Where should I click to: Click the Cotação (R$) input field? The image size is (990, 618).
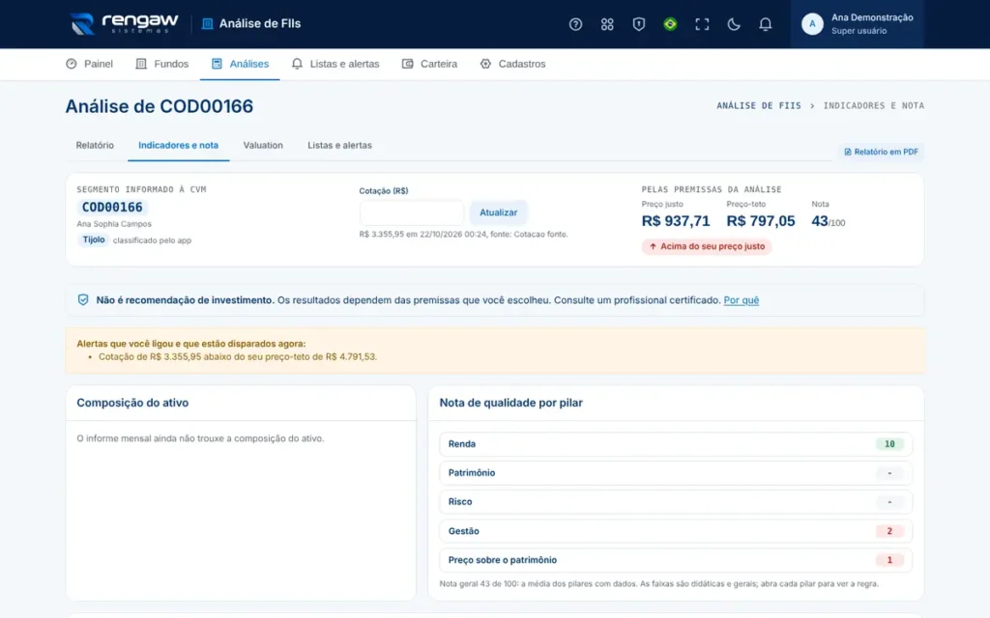[x=412, y=212]
